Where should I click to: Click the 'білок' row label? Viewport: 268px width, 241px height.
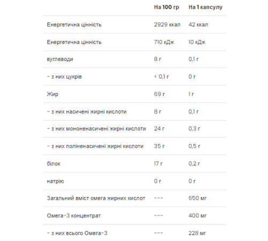(54, 163)
